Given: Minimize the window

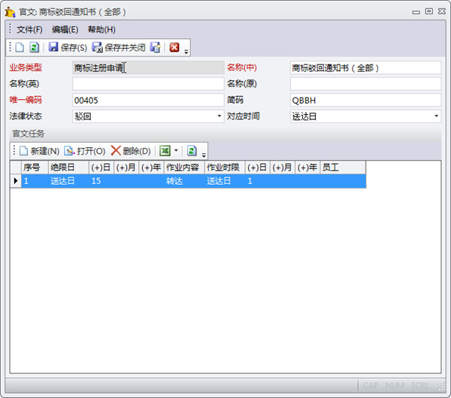Looking at the screenshot, I should (416, 12).
